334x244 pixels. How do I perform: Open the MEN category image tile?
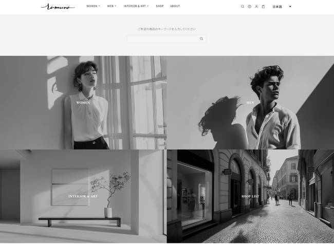point(251,103)
